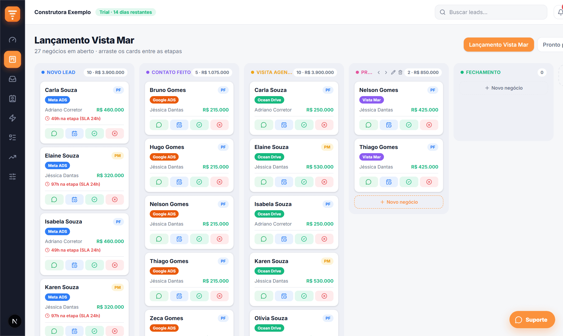Screen dimensions: 563x336
Task: Open the pipeline kanban icon in sidebar
Action: tap(13, 59)
